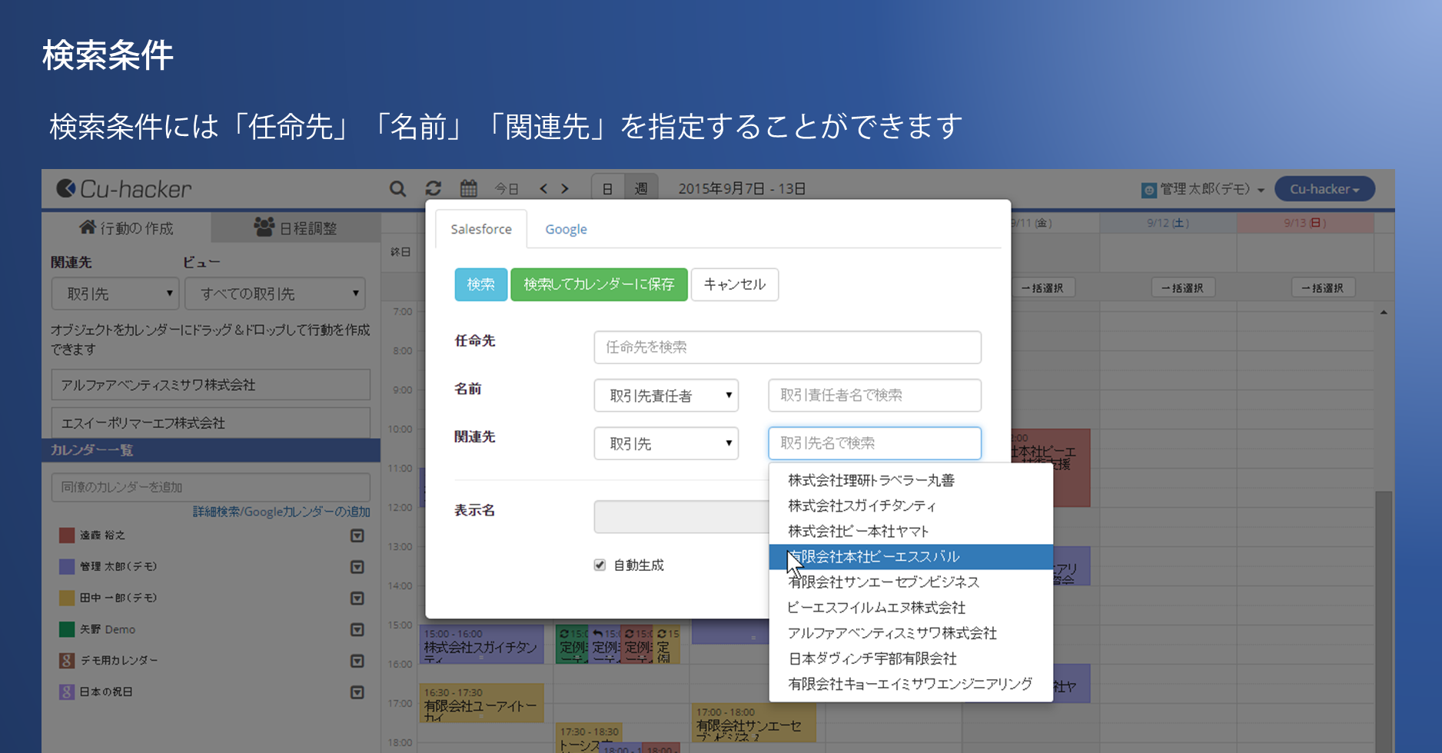Open the calendar date picker icon

pyautogui.click(x=469, y=188)
